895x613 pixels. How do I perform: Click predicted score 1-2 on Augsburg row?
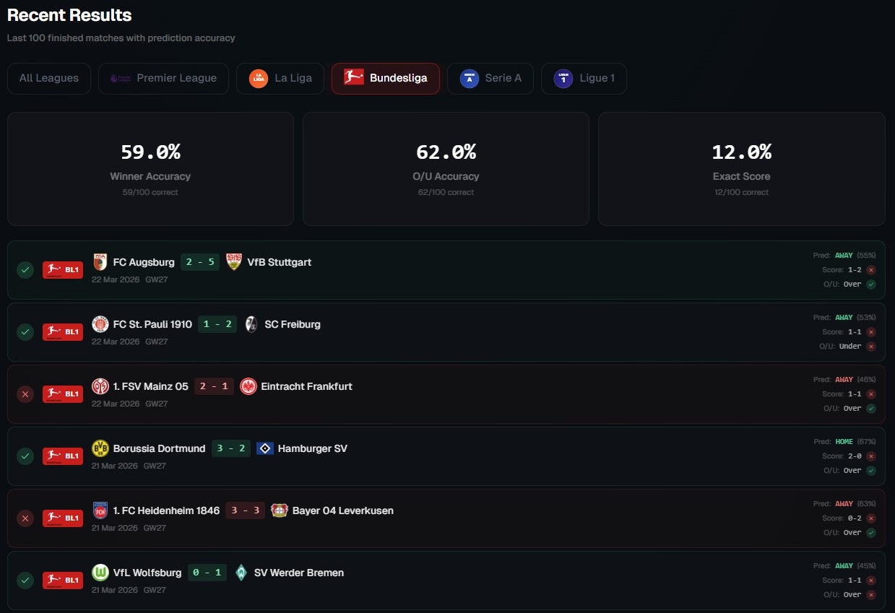tap(855, 269)
